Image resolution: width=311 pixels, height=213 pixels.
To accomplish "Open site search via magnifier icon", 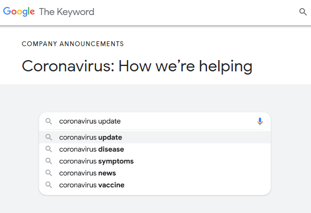I will coord(303,12).
